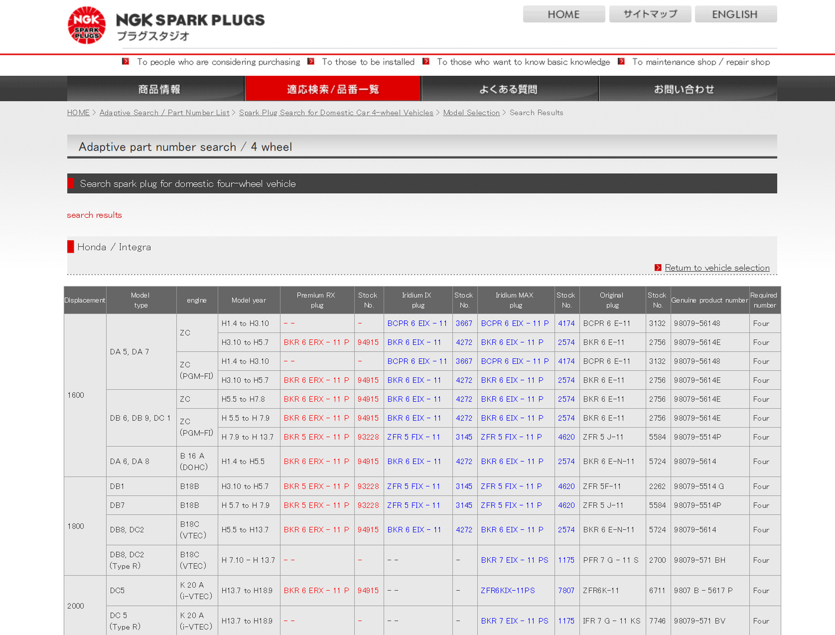
Task: Select stock number 5584 in DB7 row
Action: click(x=657, y=505)
